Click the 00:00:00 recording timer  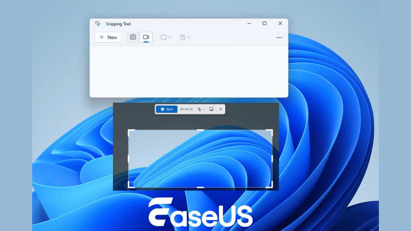pos(186,109)
